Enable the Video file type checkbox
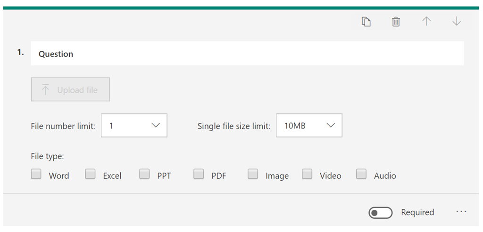483x232 pixels. click(307, 175)
